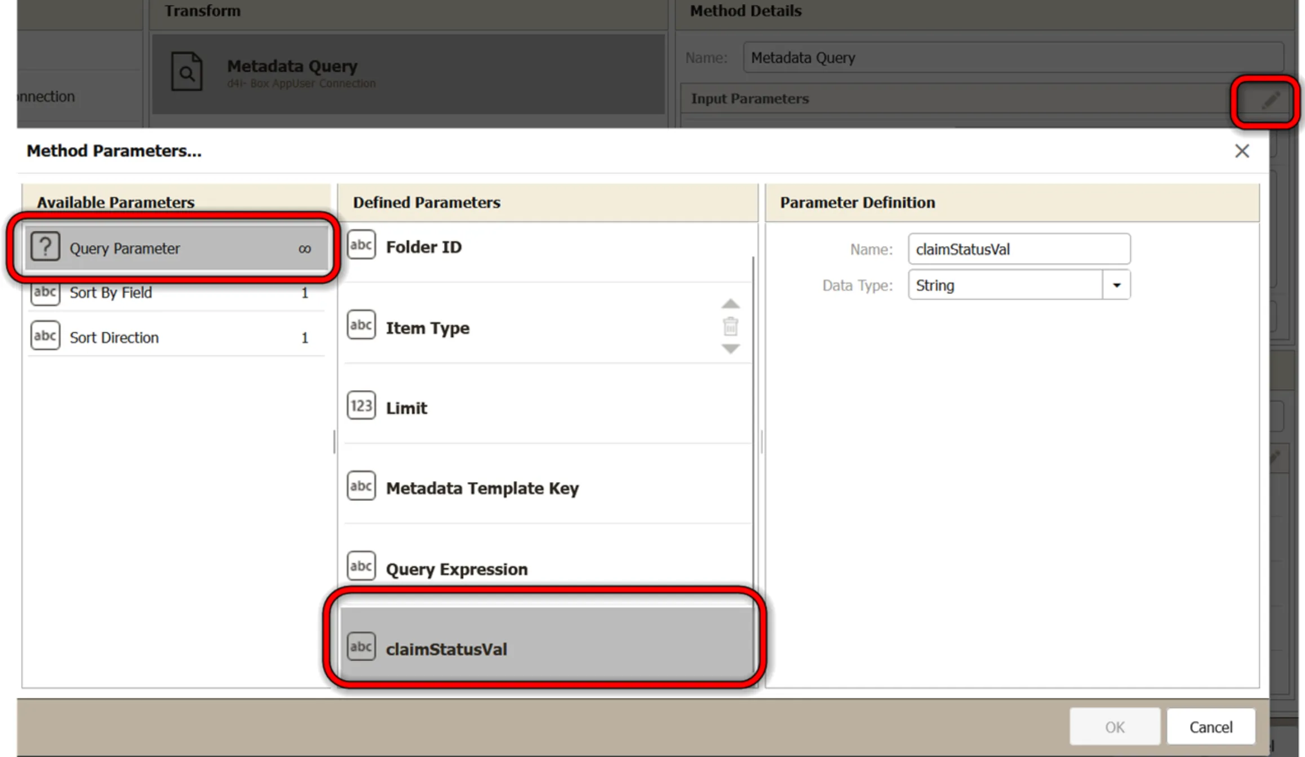Viewport: 1305px width, 757px height.
Task: Select Sort By Field available parameter
Action: (176, 292)
